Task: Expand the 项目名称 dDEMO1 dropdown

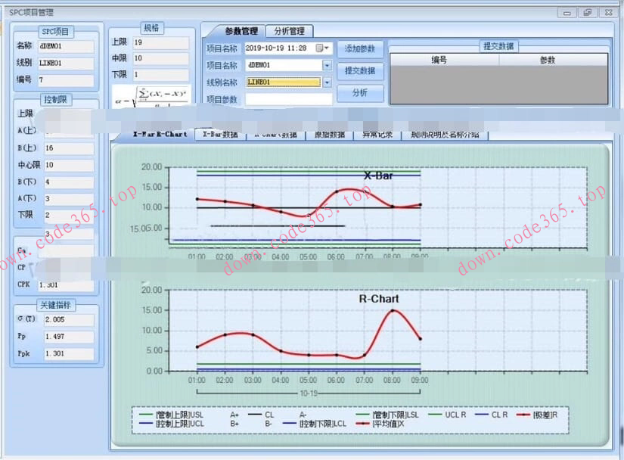Action: pyautogui.click(x=327, y=66)
